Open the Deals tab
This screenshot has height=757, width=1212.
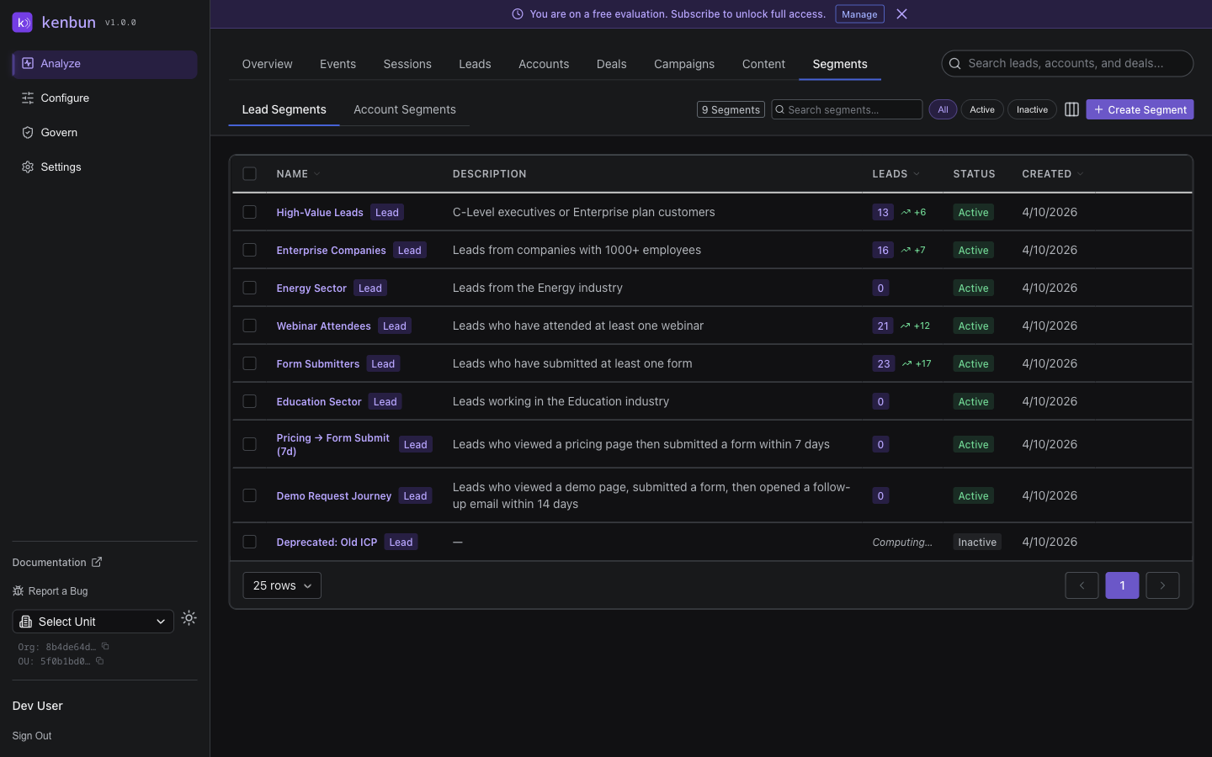pos(611,64)
